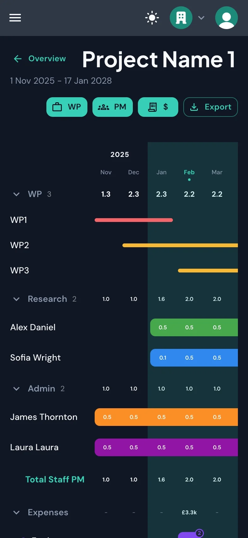
Task: Open the organization switcher dropdown arrow
Action: 201,18
